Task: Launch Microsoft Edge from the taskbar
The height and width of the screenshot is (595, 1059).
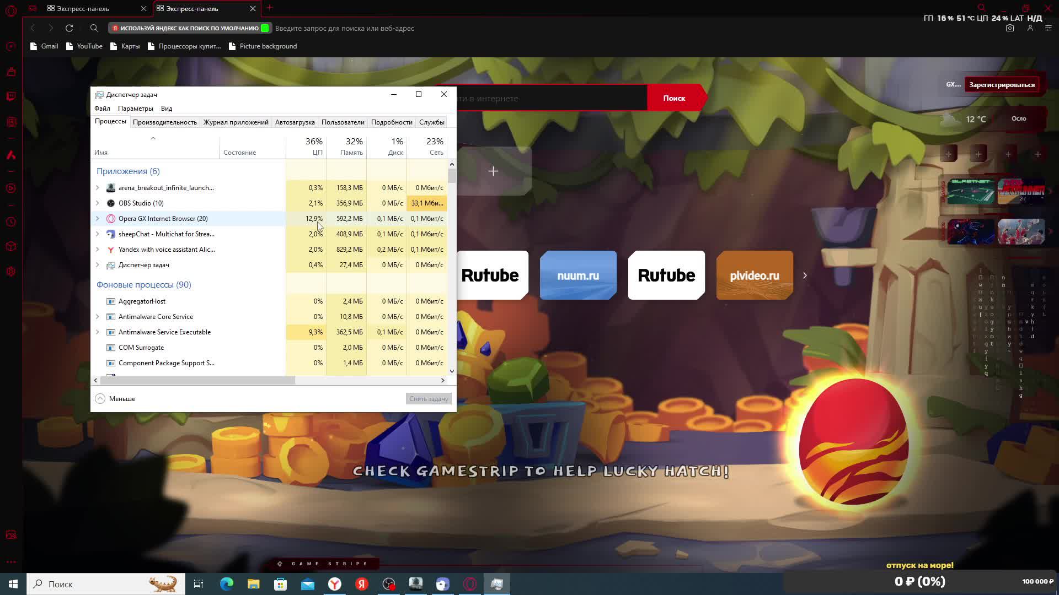Action: 227,584
